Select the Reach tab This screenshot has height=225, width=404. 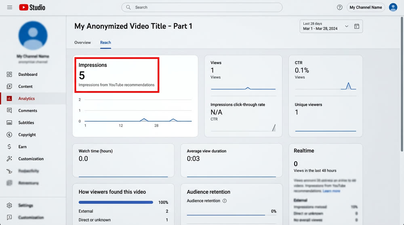pos(105,42)
